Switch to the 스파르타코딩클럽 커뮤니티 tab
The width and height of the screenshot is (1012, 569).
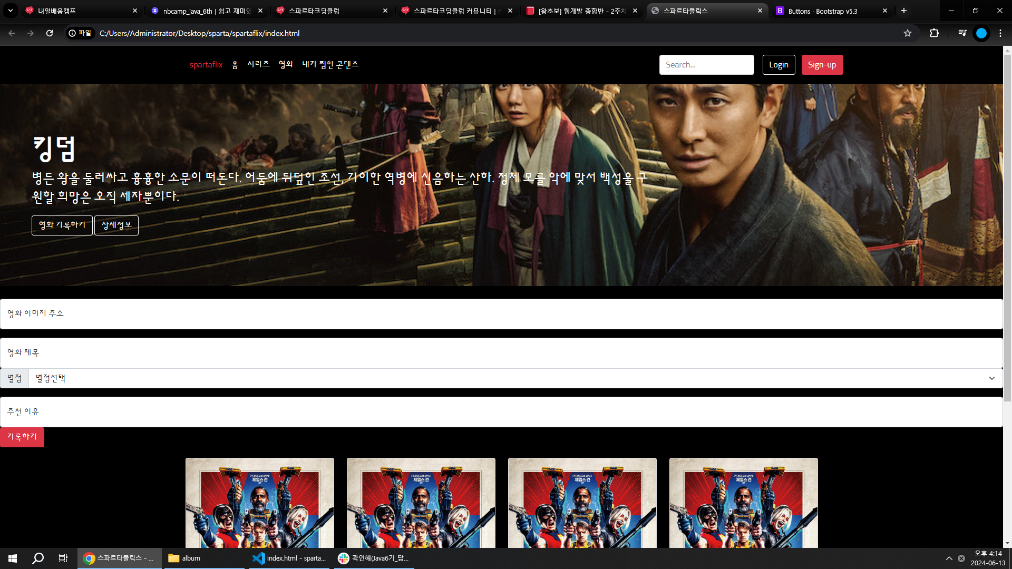456,11
